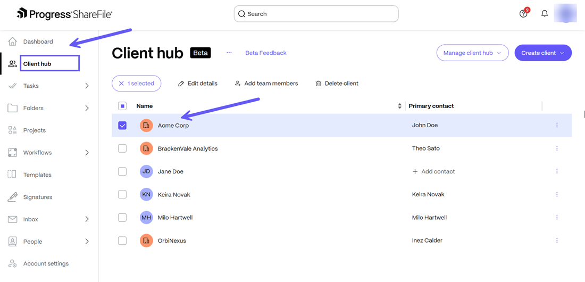Viewport: 585px width, 282px height.
Task: Click the Workflows icon in sidebar
Action: coord(12,153)
